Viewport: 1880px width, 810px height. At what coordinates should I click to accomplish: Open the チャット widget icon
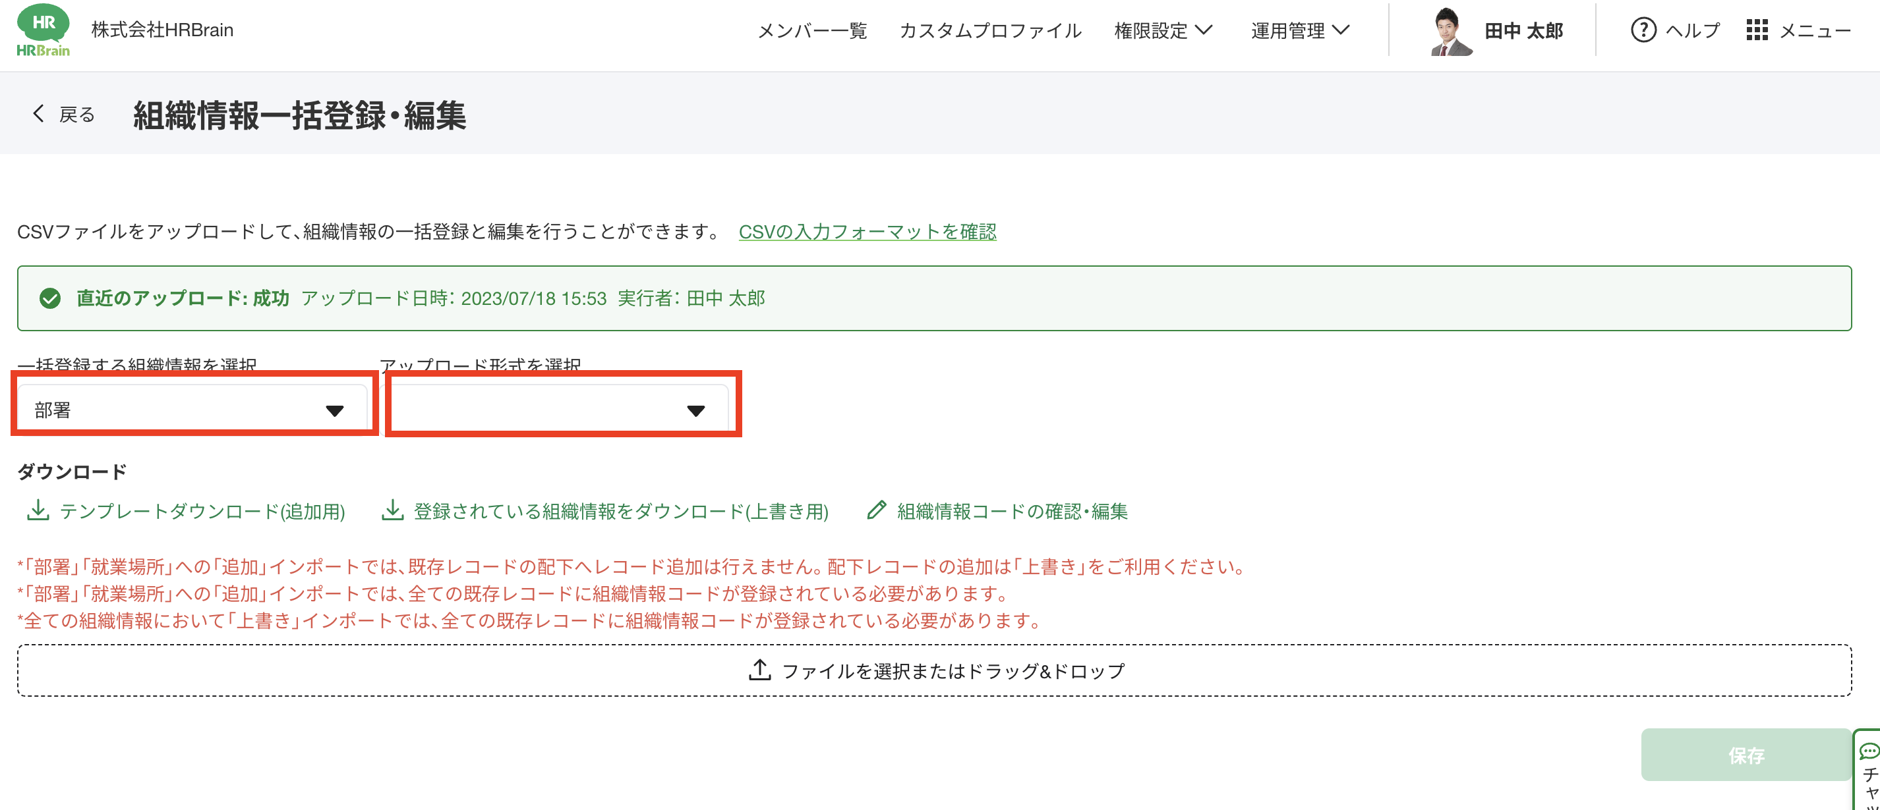(x=1868, y=751)
